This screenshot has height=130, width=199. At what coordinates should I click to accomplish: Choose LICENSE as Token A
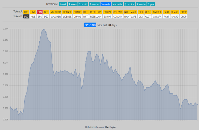pyautogui.click(x=67, y=12)
